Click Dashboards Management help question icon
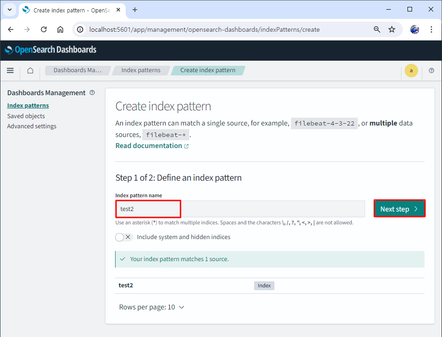Viewport: 442px width, 337px height. (92, 92)
